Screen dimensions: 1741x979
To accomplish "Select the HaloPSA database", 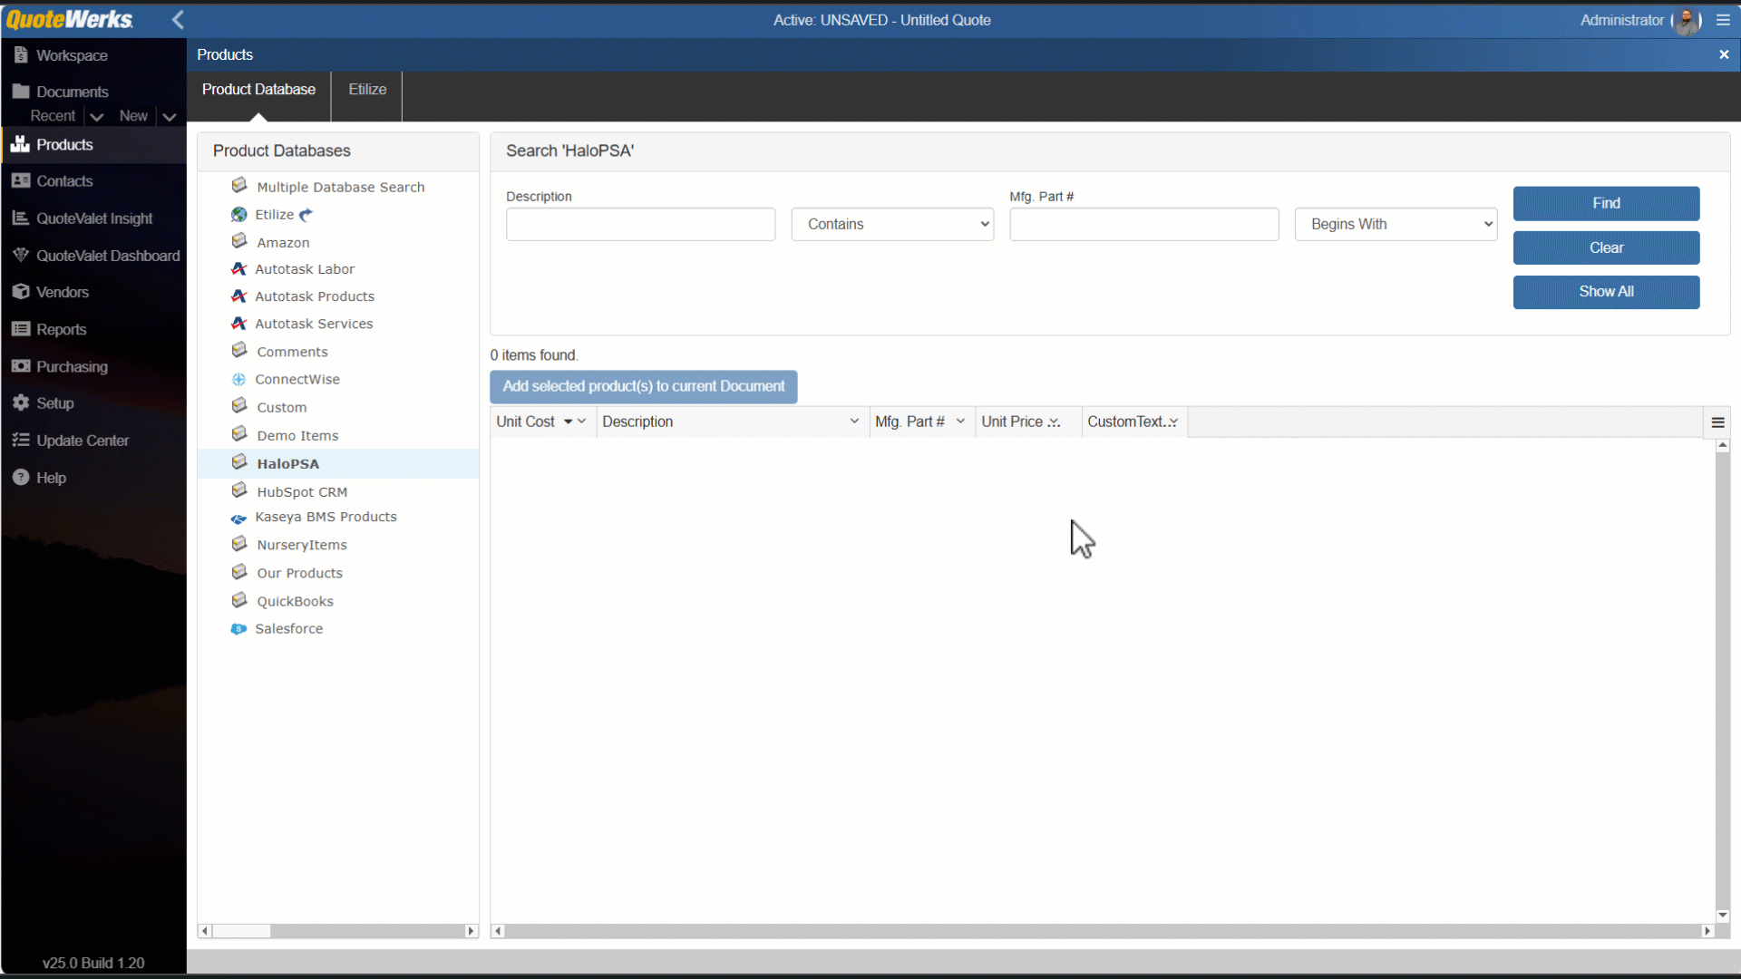I will pos(287,463).
